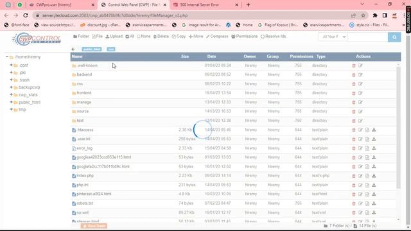The image size is (411, 231).
Task: Click the Folder button to create a folder
Action: pyautogui.click(x=81, y=37)
